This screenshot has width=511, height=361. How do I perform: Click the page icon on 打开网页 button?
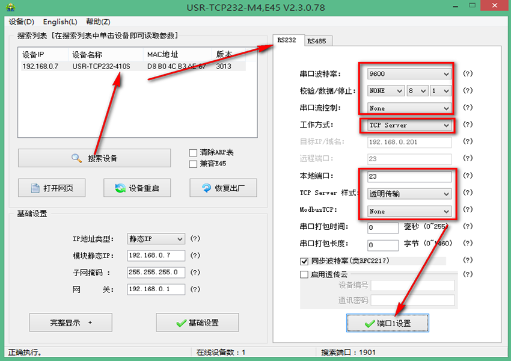32,188
